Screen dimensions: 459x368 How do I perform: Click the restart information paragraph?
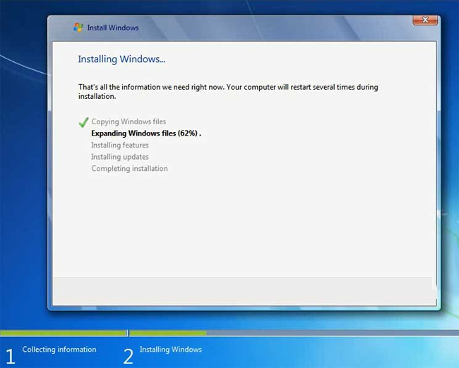click(x=228, y=91)
